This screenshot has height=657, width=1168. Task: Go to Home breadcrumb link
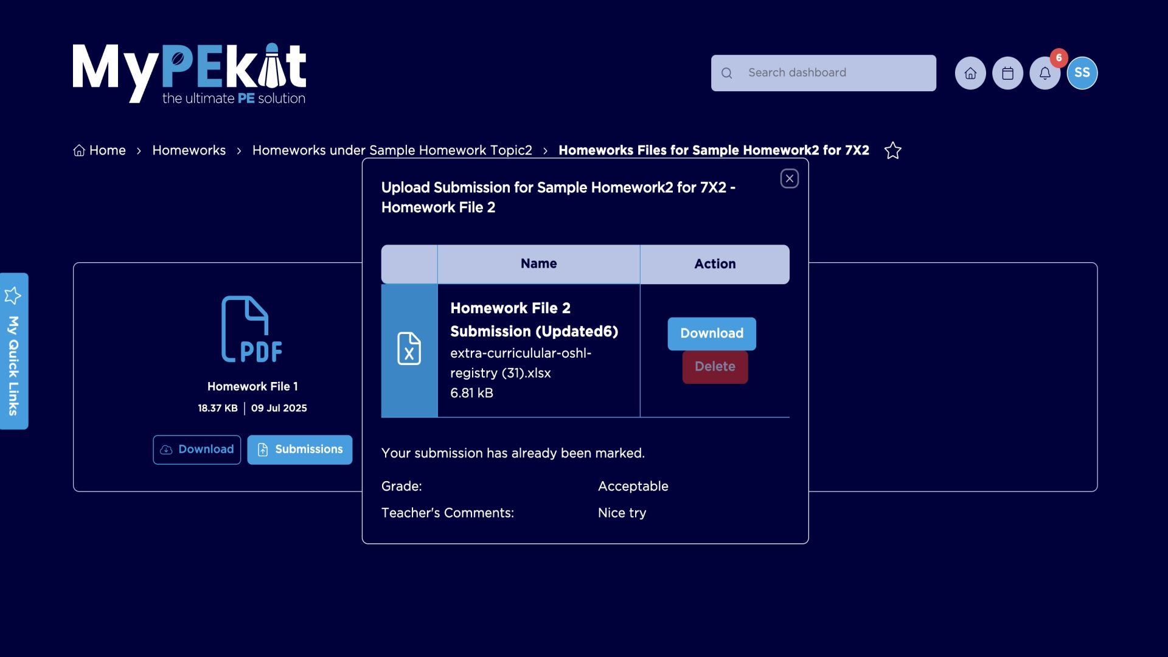100,150
